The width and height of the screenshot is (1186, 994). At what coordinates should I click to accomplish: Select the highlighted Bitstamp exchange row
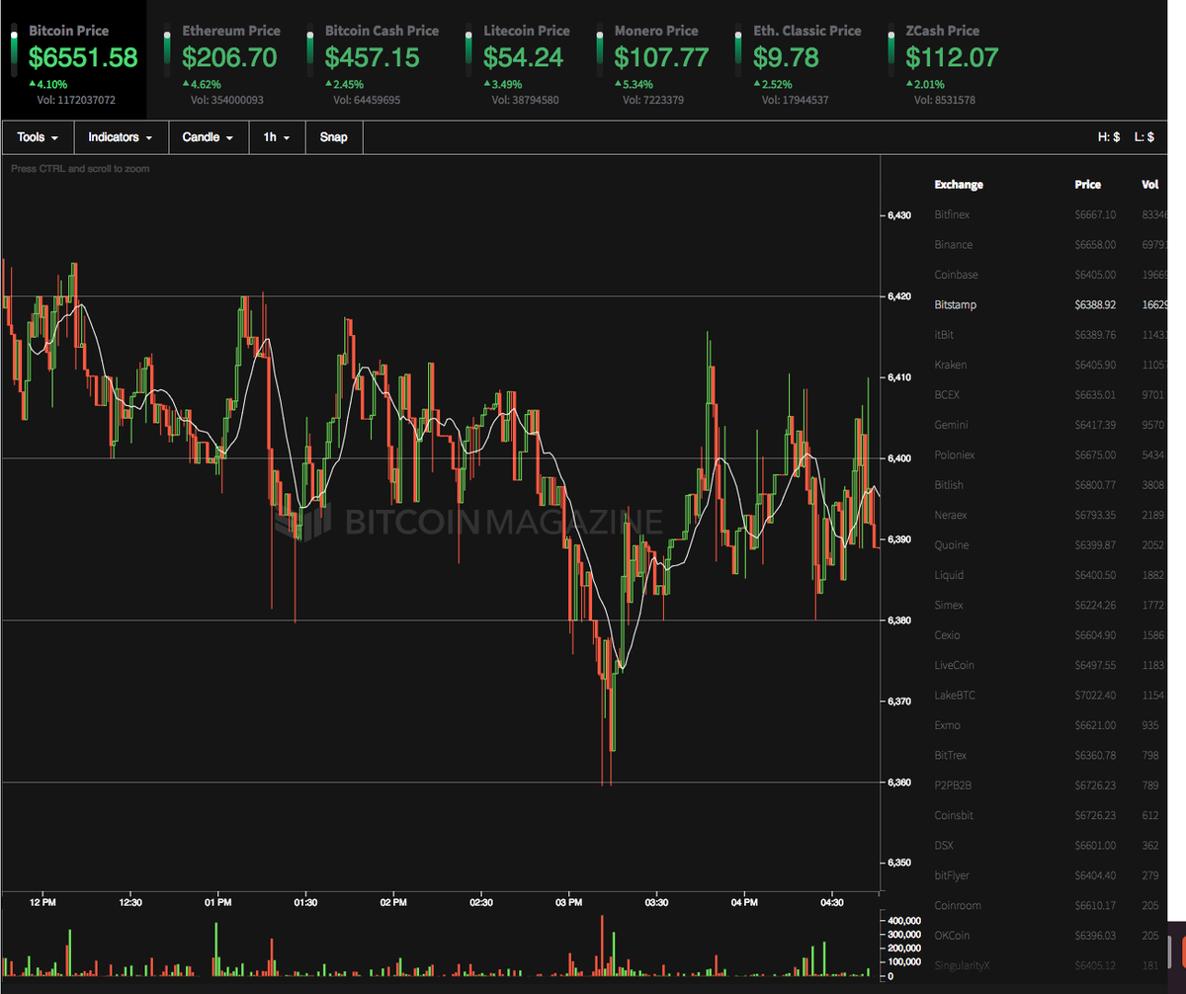(1051, 305)
